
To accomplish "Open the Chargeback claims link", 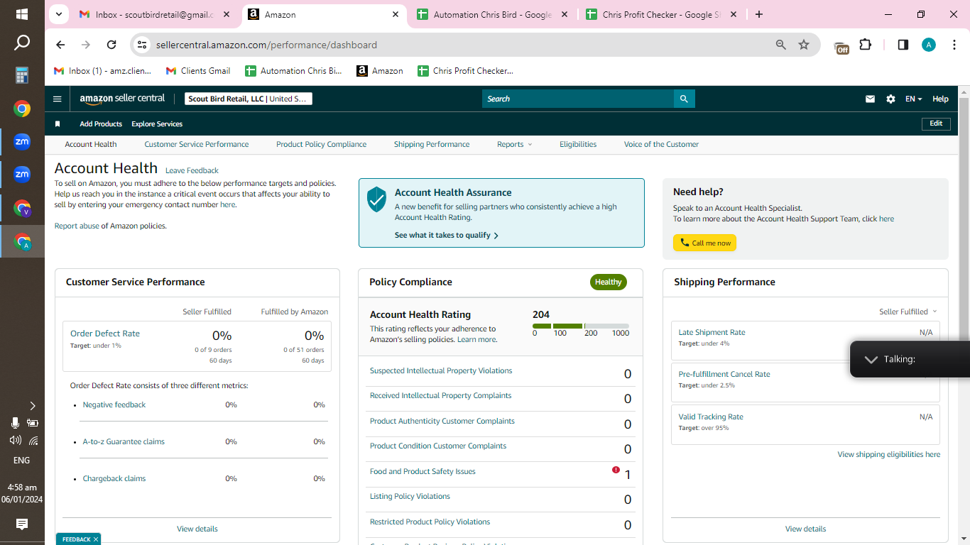I will (x=114, y=478).
